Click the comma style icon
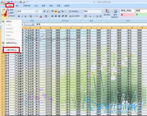 93,16
